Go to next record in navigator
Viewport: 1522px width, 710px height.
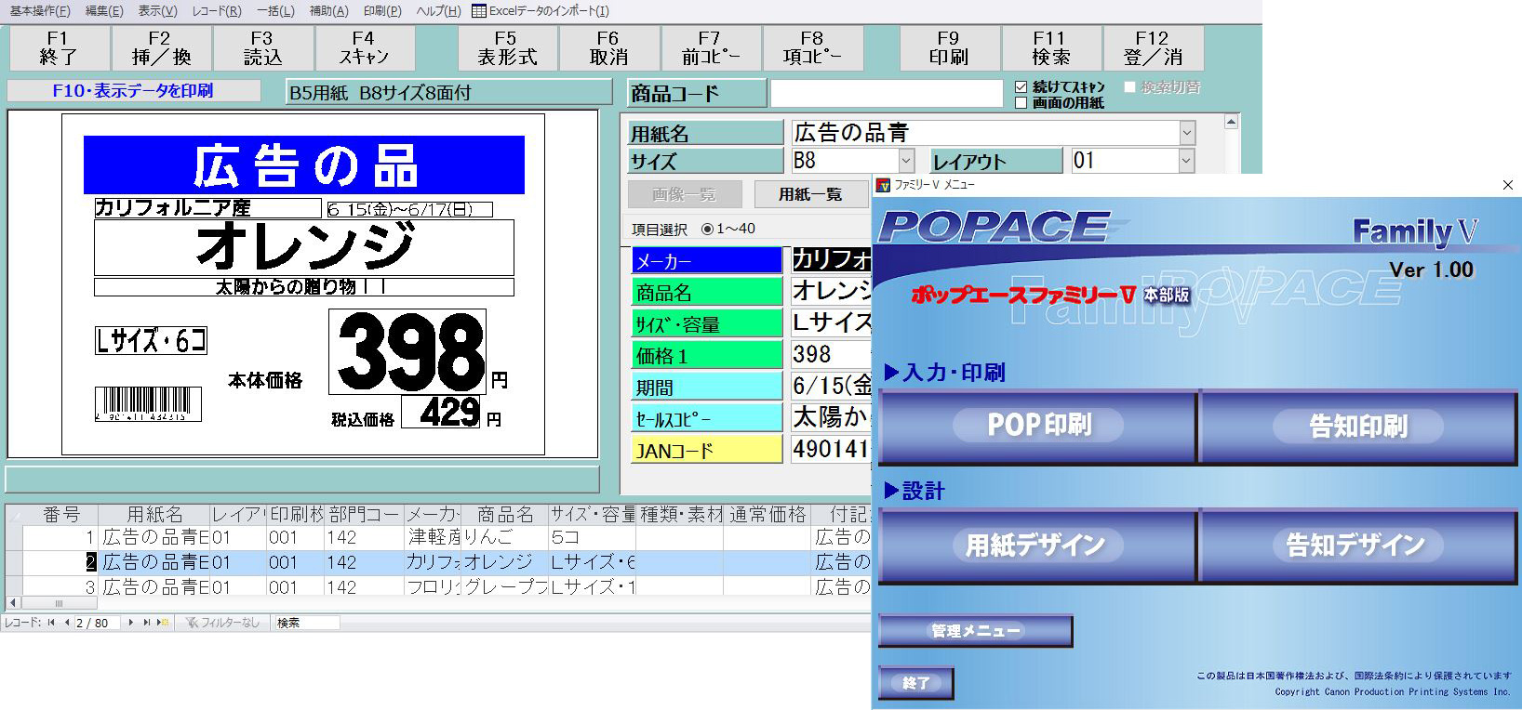(131, 623)
